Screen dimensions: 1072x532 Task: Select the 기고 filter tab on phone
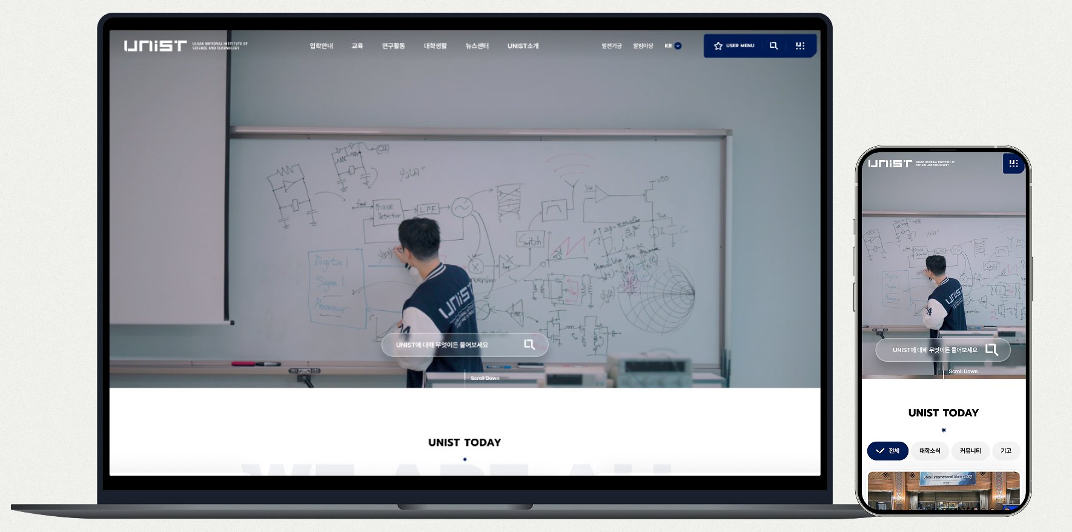[1006, 451]
